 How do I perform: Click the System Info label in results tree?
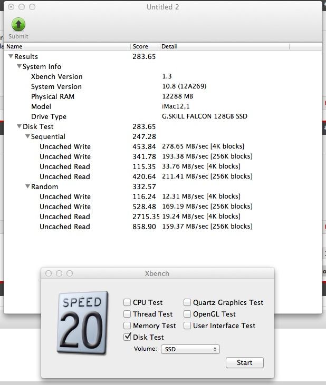42,66
